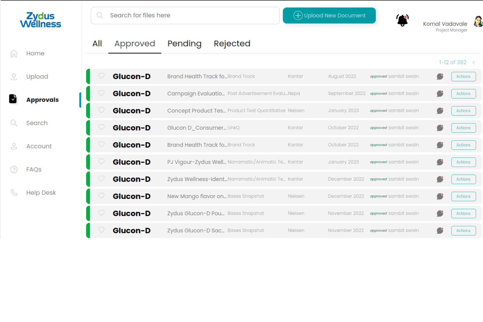Click the Zydus Wellness logo
The image size is (483, 322).
(40, 20)
